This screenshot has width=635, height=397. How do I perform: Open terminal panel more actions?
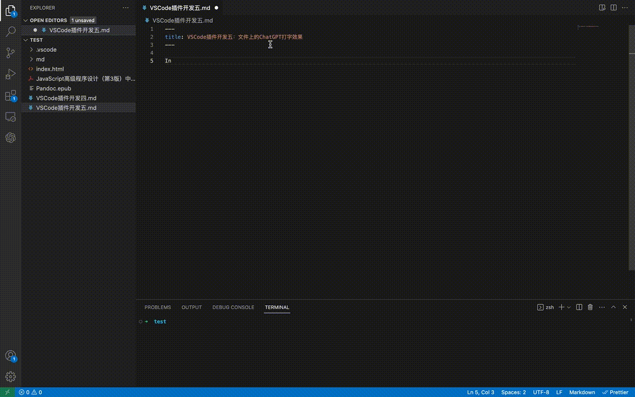[x=602, y=307]
